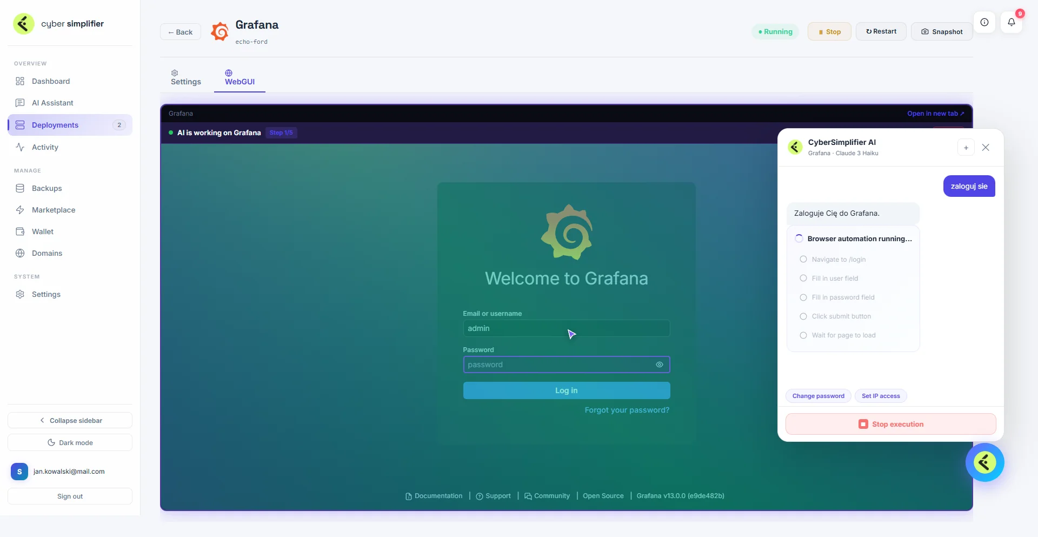Go back using the Back button
The height and width of the screenshot is (537, 1038).
tap(180, 32)
